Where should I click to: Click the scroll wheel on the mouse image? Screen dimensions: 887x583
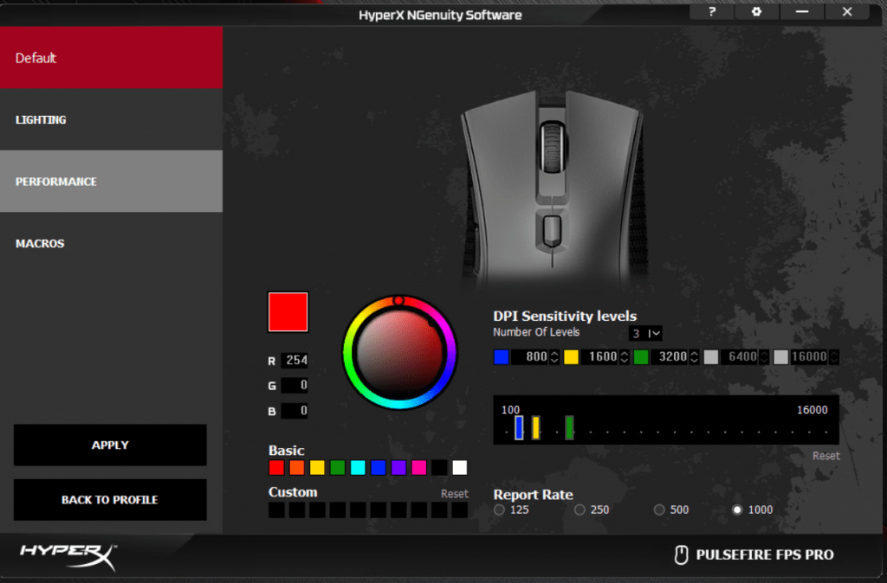click(552, 148)
